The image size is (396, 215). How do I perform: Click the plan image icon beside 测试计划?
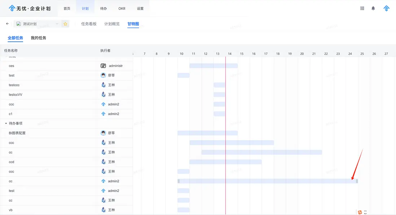tap(18, 24)
